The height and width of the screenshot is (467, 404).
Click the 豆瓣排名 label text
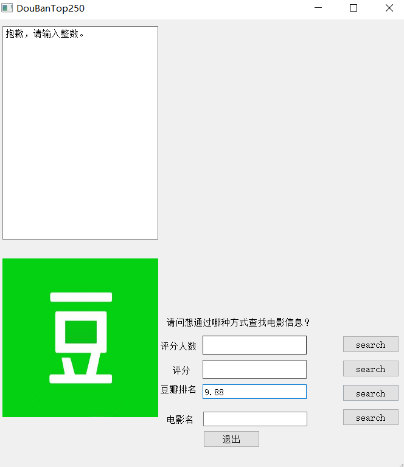tap(178, 389)
